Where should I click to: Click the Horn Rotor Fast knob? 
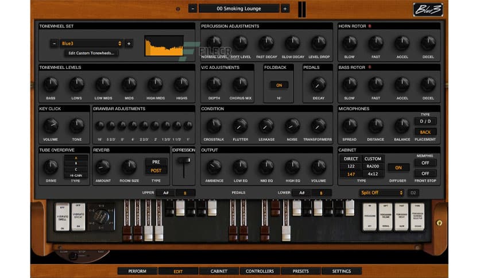[x=376, y=44]
